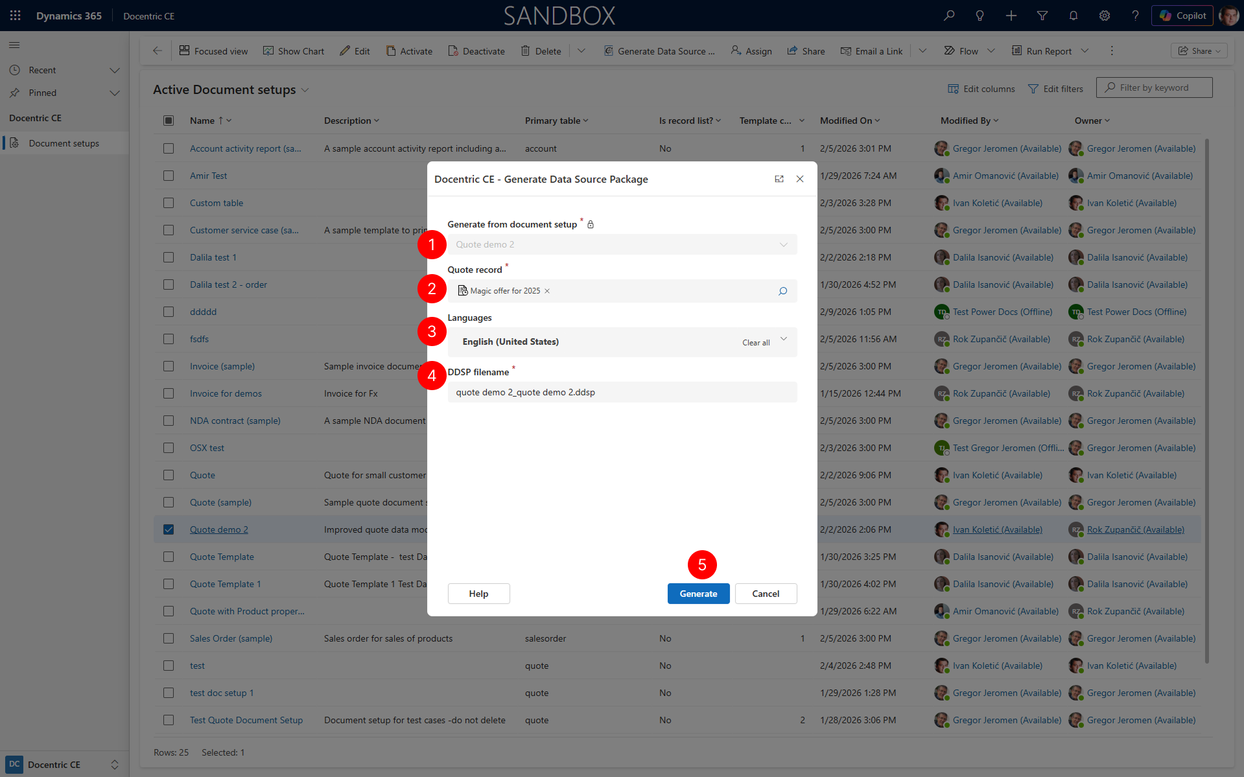Click the Generate button
This screenshot has width=1244, height=777.
[698, 594]
